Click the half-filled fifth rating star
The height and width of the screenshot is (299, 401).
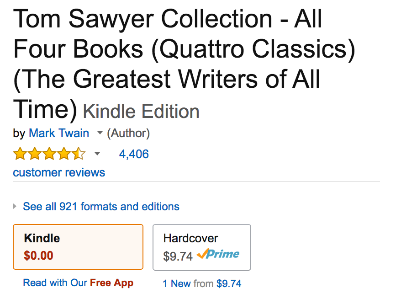(x=78, y=154)
